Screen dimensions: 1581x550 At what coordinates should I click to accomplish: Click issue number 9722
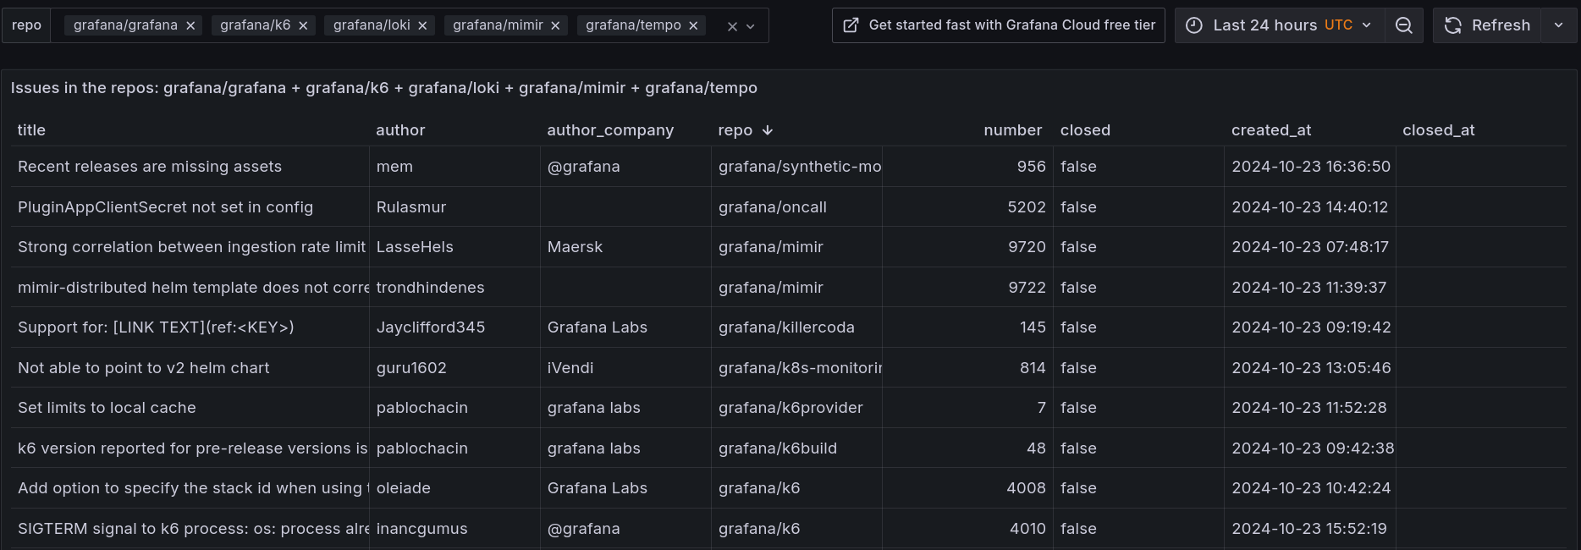1027,288
